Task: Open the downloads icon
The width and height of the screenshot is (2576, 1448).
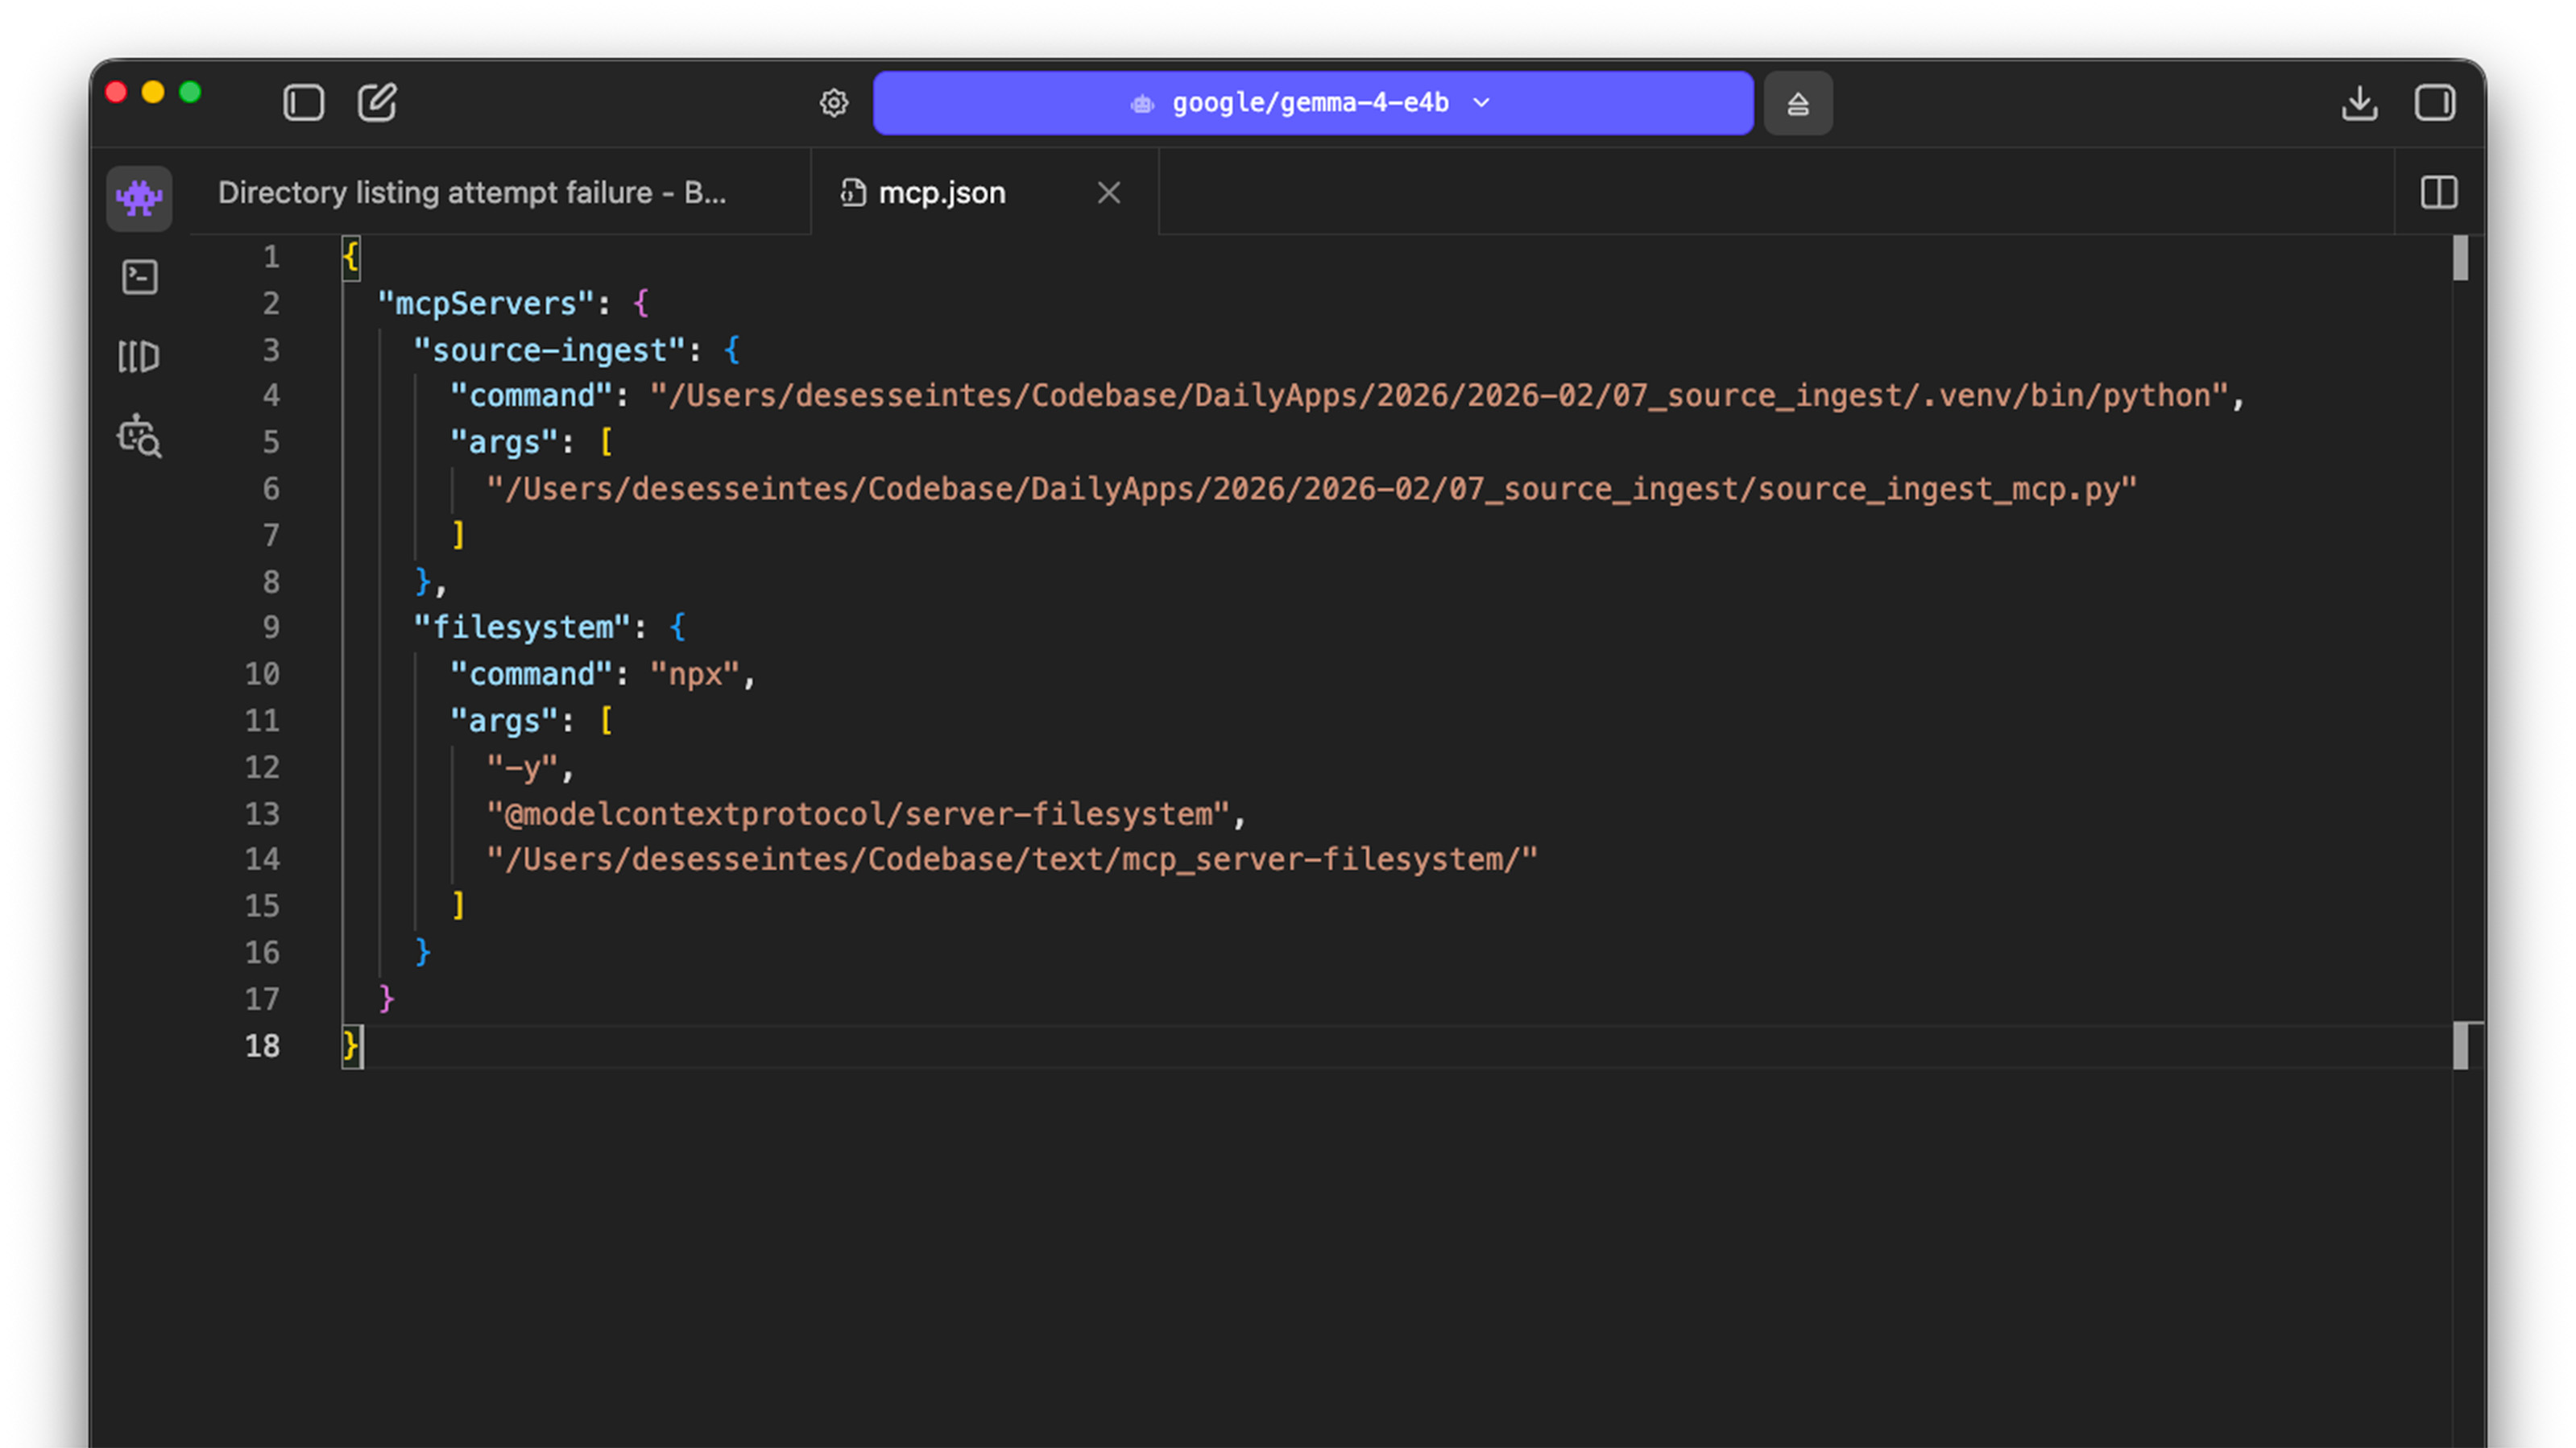Action: point(2359,102)
